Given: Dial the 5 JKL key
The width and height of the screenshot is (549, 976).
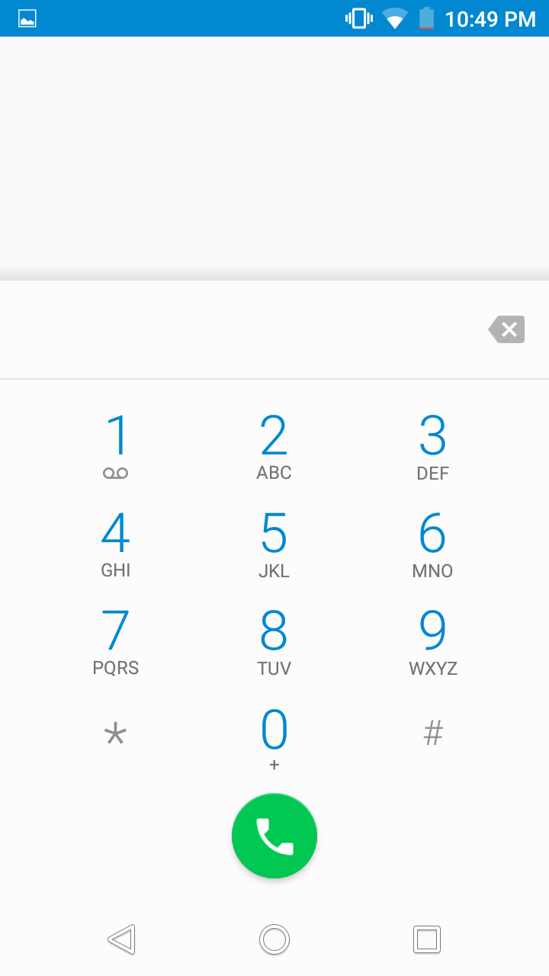Looking at the screenshot, I should coord(274,544).
